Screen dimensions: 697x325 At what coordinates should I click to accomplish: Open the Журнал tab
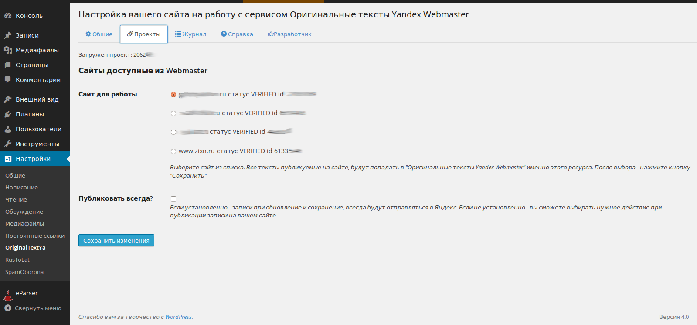(190, 34)
